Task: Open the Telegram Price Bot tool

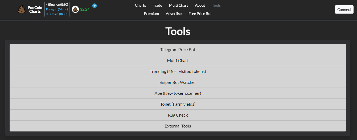Action: tap(178, 50)
